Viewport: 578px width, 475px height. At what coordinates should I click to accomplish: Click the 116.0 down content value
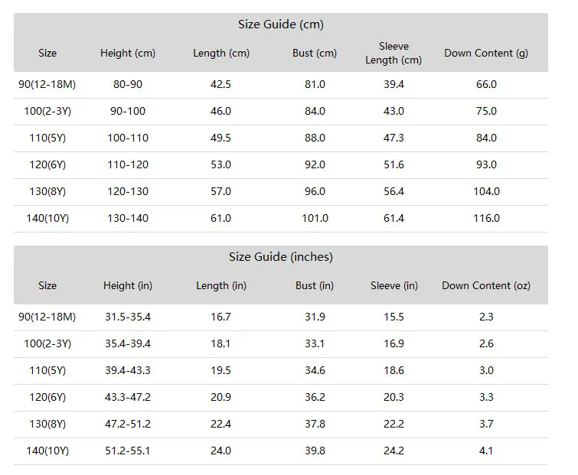point(486,218)
